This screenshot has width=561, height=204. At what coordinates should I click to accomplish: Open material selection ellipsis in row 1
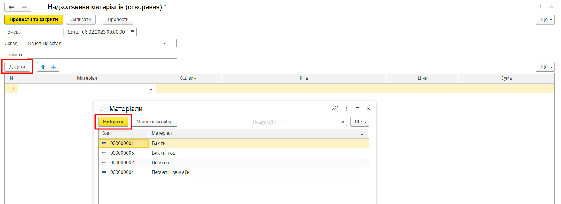[152, 89]
